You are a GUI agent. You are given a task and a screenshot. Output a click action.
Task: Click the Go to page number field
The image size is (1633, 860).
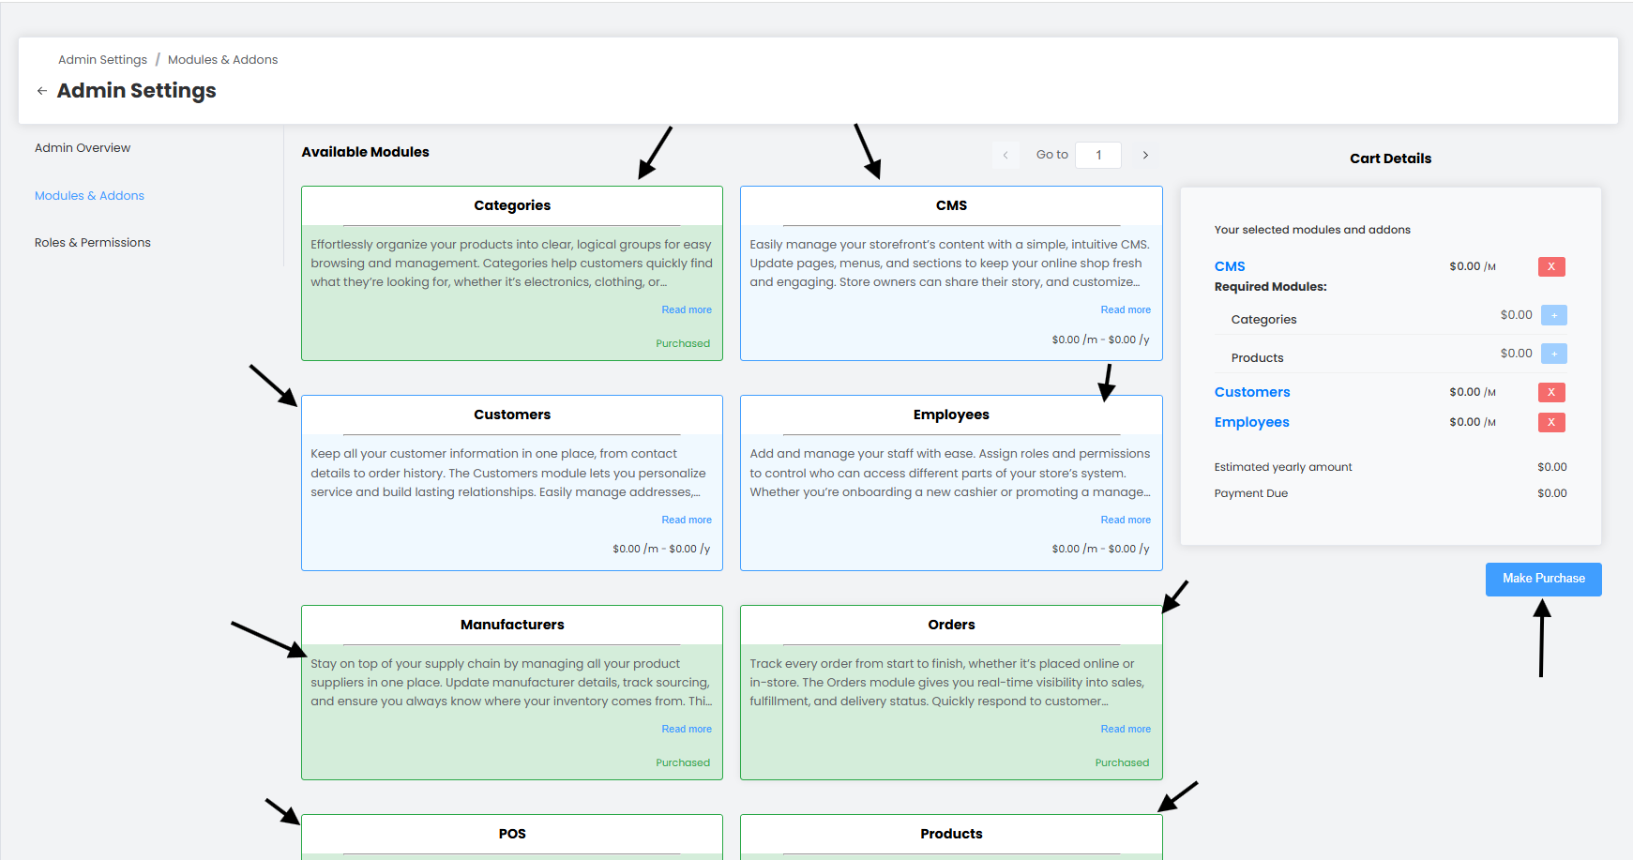(1097, 156)
